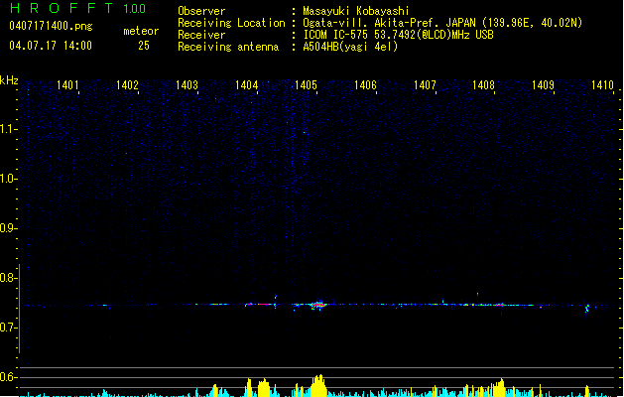Click the yellow power peak after 1404
Screen dimensions: 624x397
tap(264, 387)
